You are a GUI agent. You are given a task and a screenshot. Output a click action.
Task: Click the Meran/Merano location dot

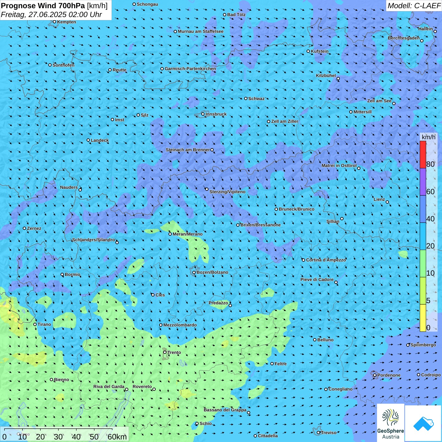coord(170,234)
